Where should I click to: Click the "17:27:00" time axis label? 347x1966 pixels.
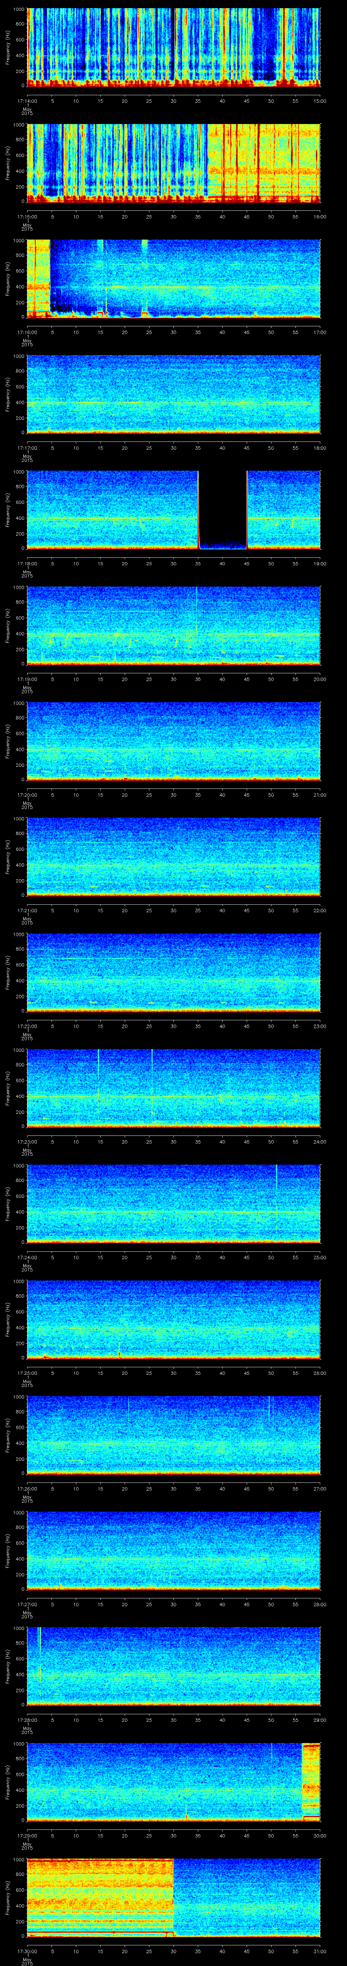point(27,1604)
